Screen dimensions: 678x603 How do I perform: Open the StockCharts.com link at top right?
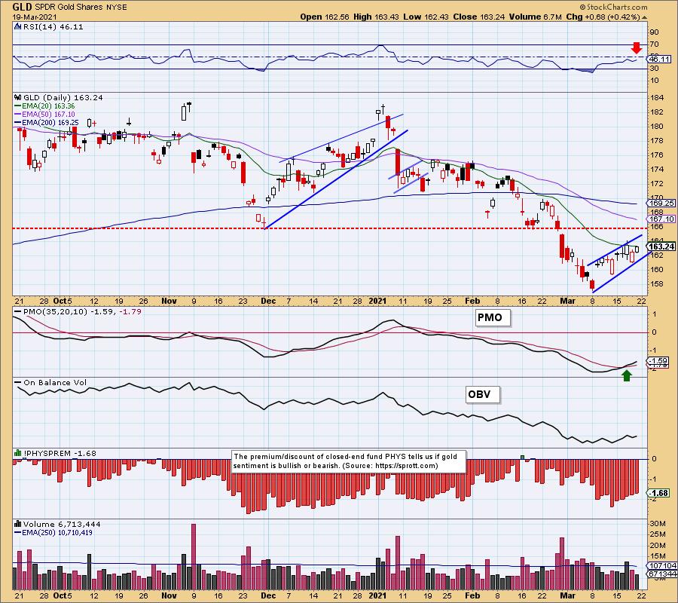[x=616, y=7]
